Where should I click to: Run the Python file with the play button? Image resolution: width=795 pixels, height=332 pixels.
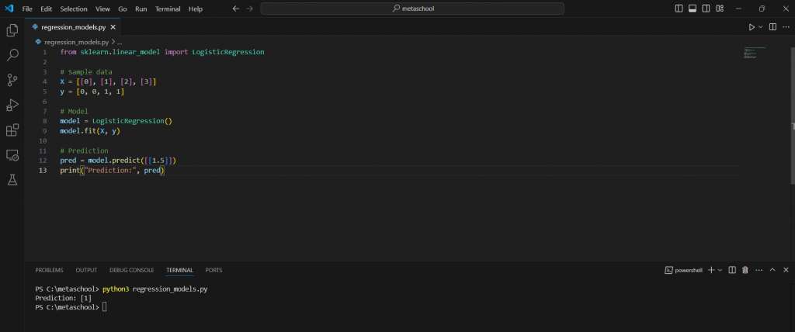point(752,27)
